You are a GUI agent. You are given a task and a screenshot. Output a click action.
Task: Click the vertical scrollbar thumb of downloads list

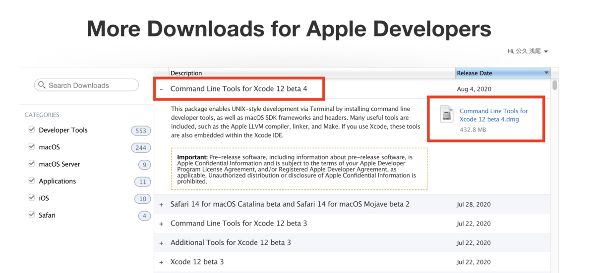pos(555,85)
